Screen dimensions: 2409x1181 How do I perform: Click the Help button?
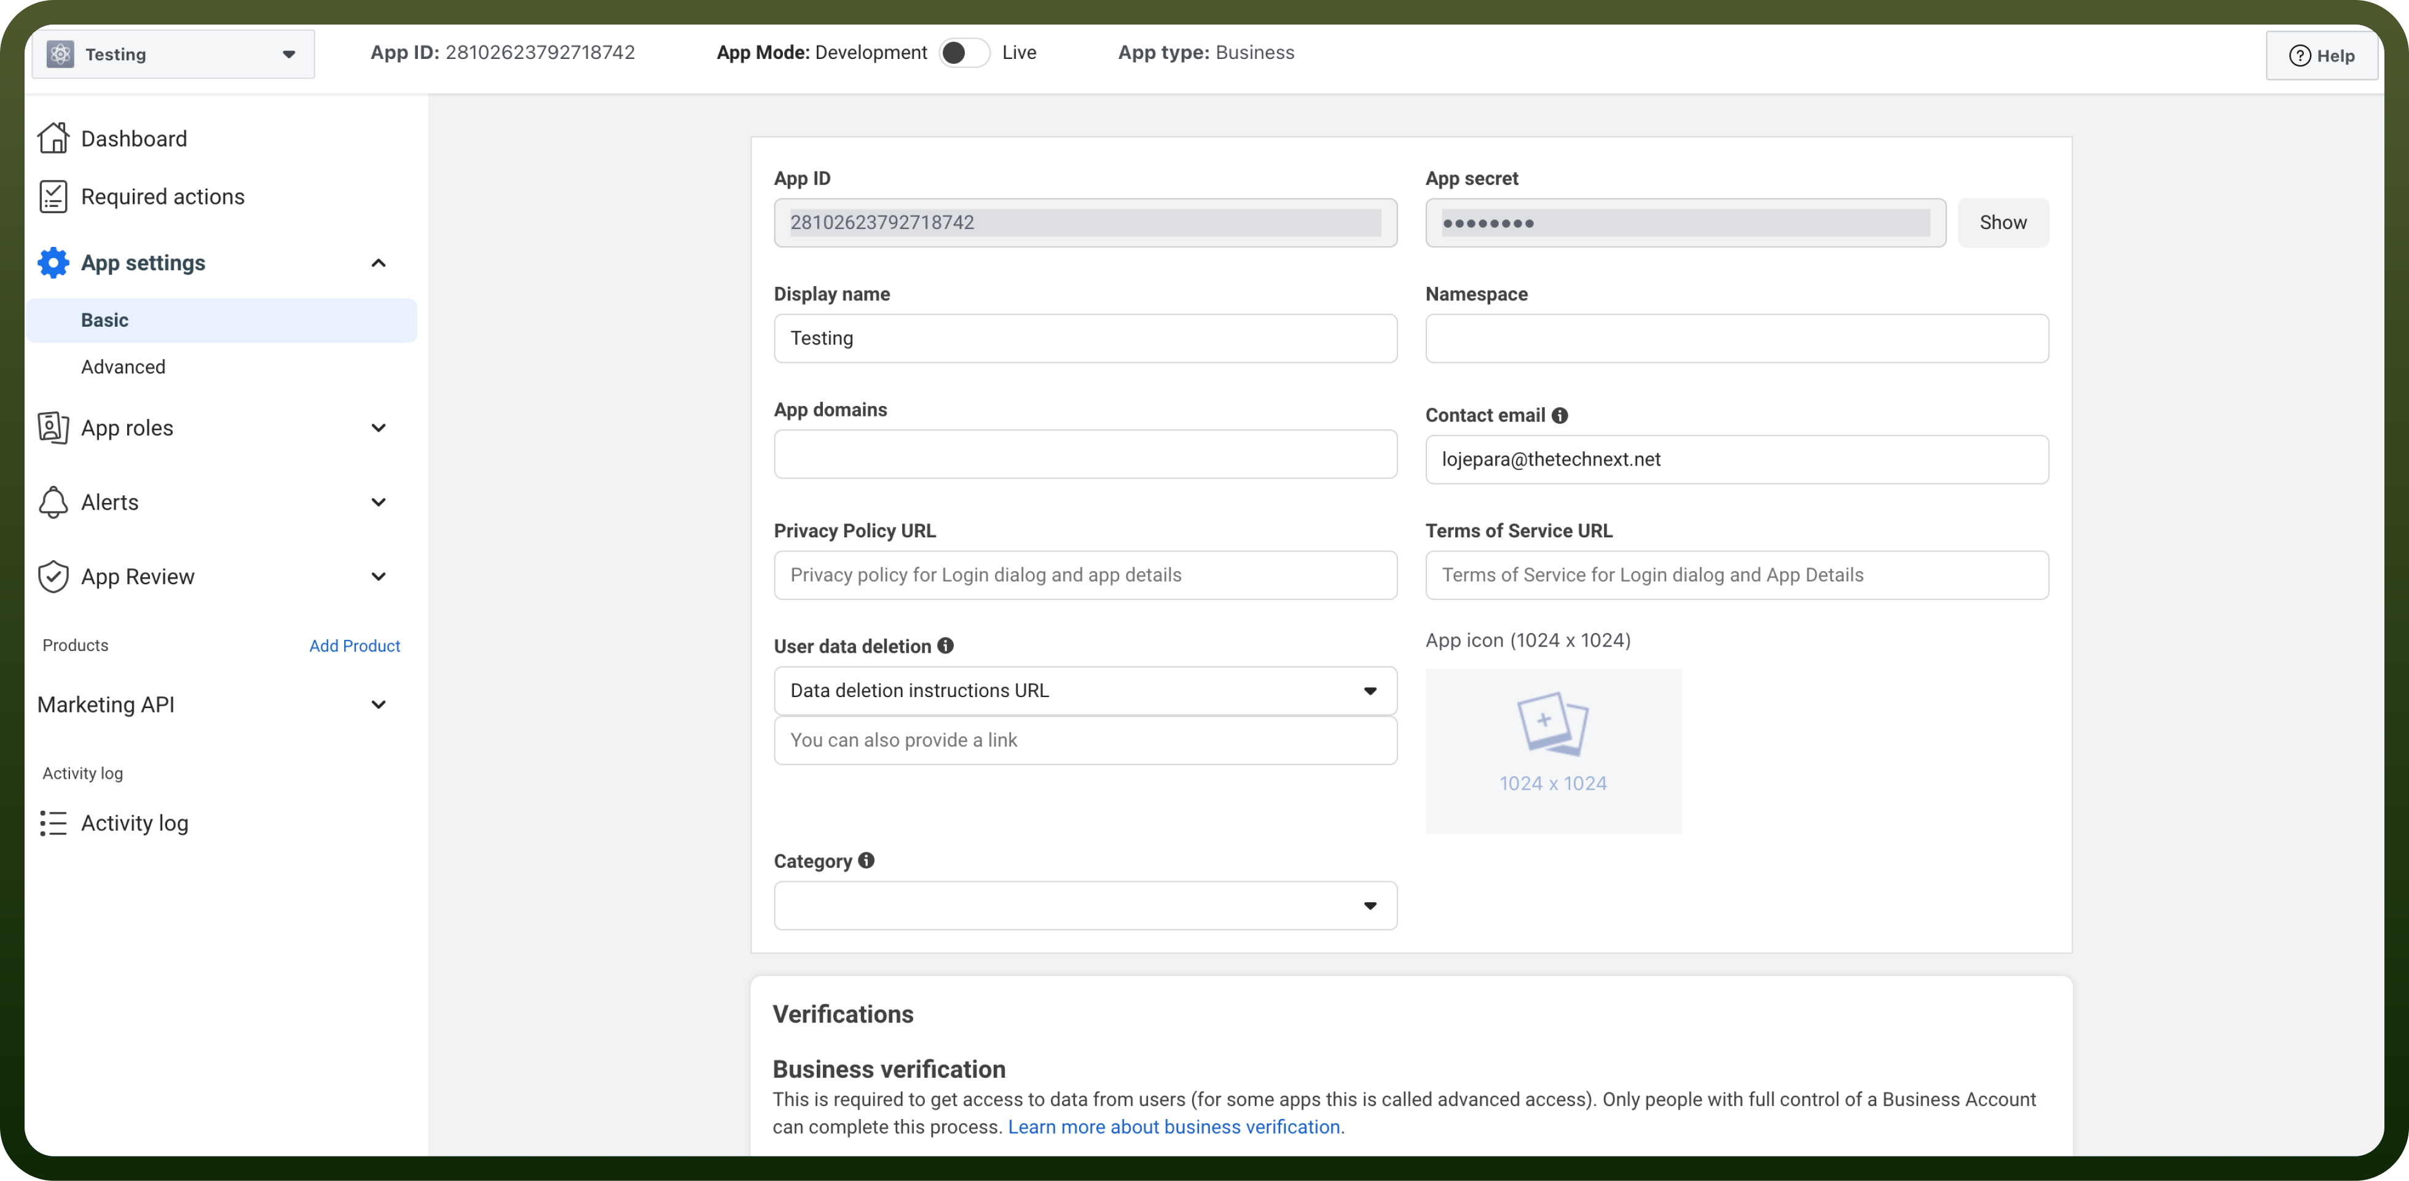coord(2321,56)
